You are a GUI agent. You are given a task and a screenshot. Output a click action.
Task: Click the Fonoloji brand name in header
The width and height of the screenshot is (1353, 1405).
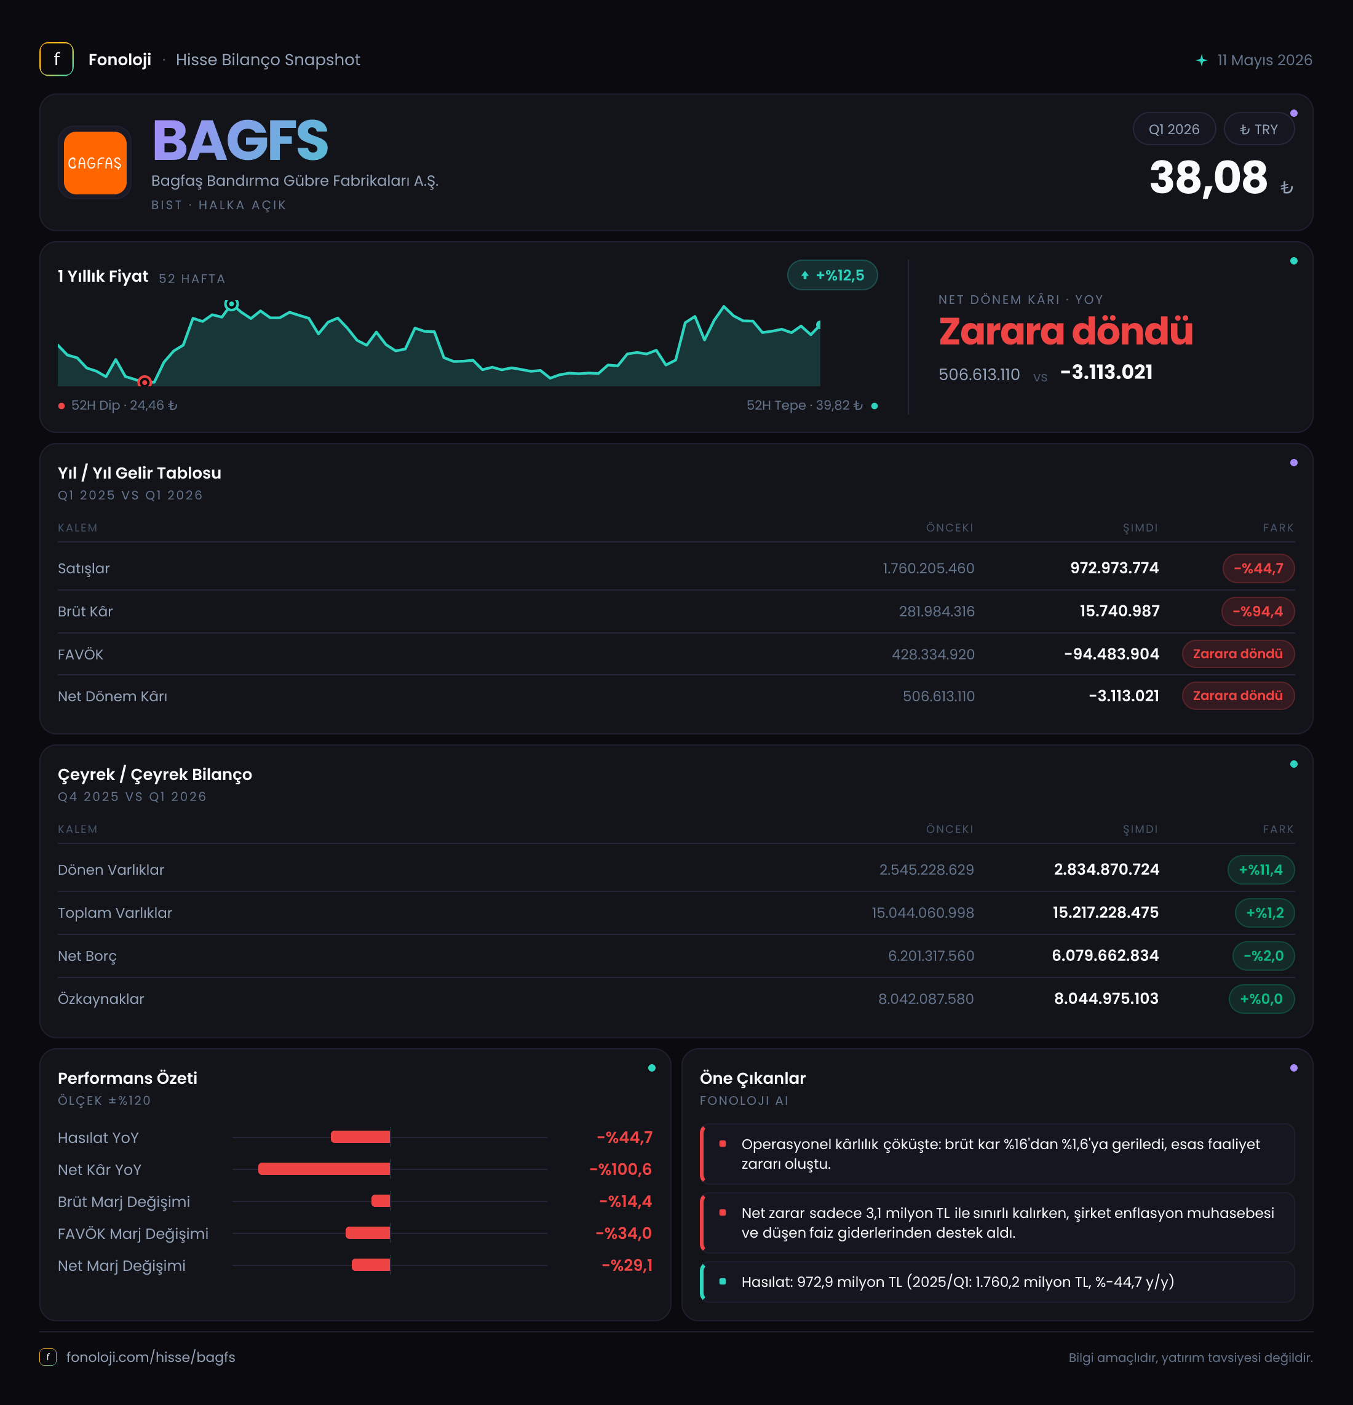(x=120, y=60)
